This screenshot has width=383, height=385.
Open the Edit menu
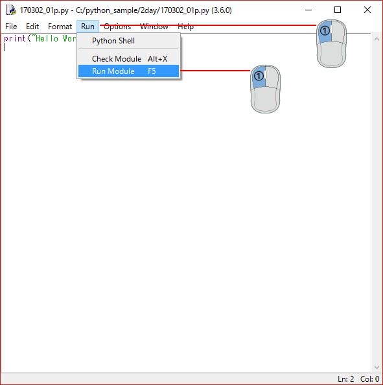pyautogui.click(x=32, y=27)
